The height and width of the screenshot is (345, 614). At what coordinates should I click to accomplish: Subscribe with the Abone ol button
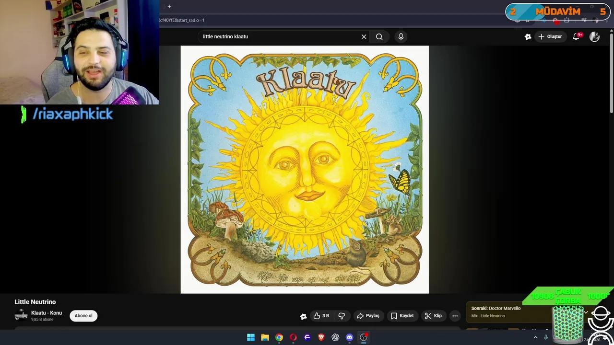coord(83,316)
